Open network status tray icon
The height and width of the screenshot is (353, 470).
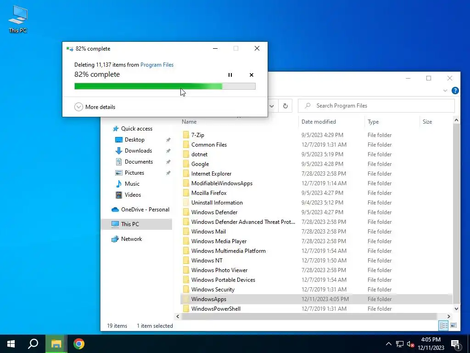400,344
